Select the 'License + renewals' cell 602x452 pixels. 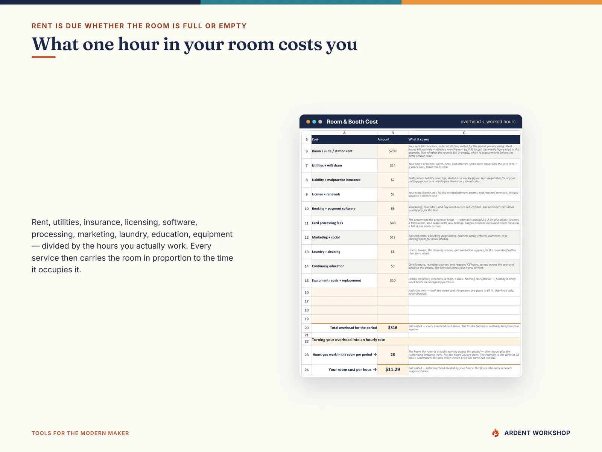tap(344, 194)
